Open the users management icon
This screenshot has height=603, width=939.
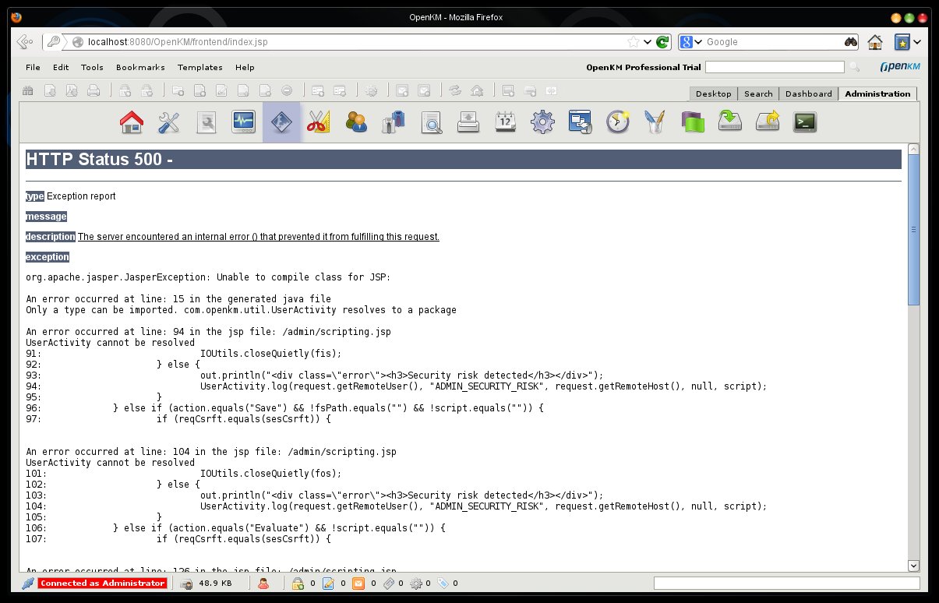click(x=356, y=122)
